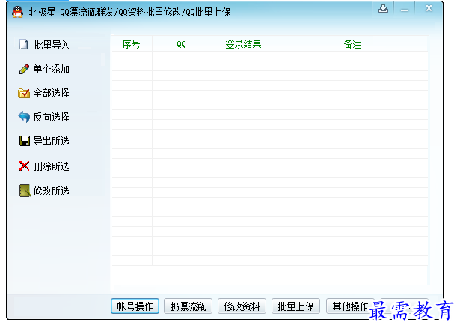This screenshot has height=334, width=460.
Task: Choose 反向选择 in the sidebar
Action: [x=43, y=118]
